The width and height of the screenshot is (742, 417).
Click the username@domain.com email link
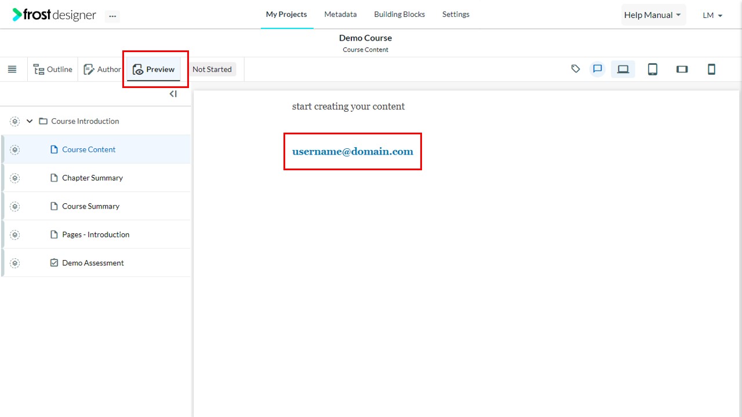(x=352, y=152)
